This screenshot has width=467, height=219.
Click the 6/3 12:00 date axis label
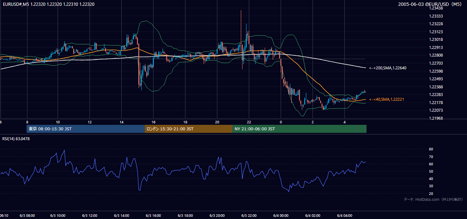[x=90, y=216]
